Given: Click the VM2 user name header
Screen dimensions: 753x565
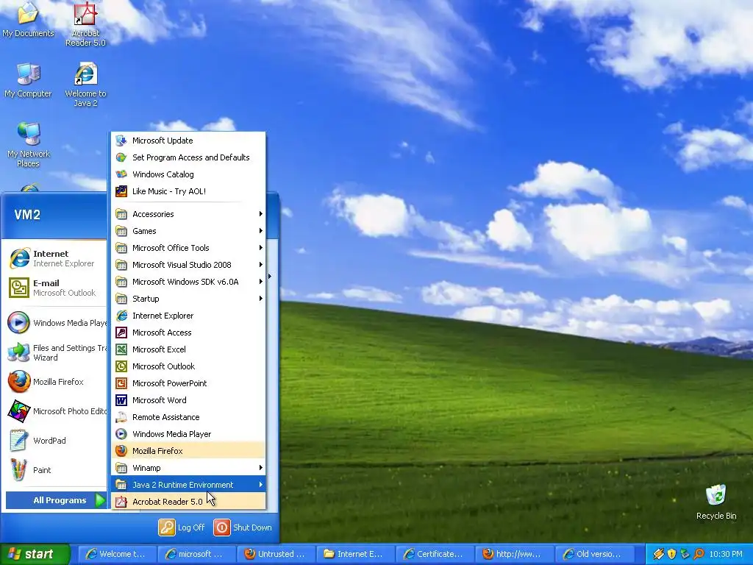Looking at the screenshot, I should coord(27,215).
